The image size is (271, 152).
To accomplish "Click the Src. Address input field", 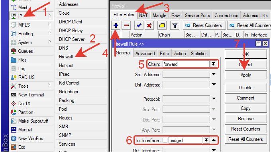I will [186, 75].
